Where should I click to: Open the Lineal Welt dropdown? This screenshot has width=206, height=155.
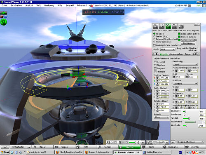[x=168, y=49]
